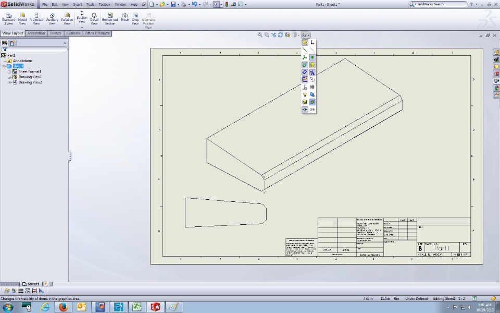Switch to the Office Products tab
The image size is (500, 313).
coord(97,33)
